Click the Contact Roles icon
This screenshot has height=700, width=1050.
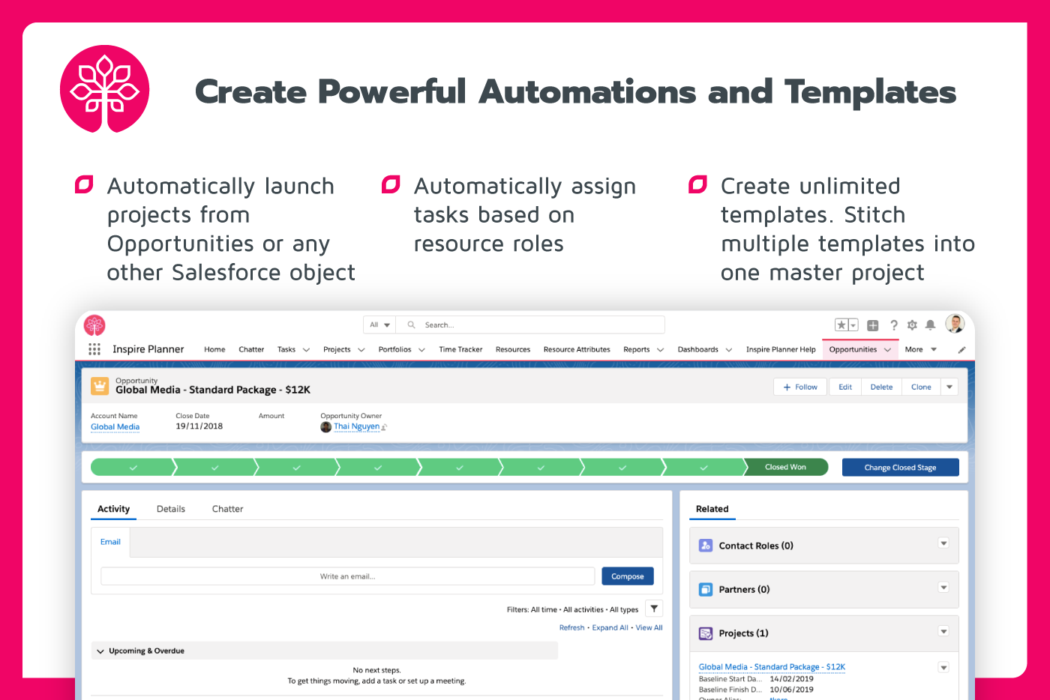pyautogui.click(x=706, y=546)
